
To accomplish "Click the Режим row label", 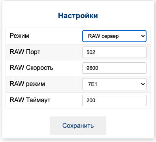I will 19,36.
